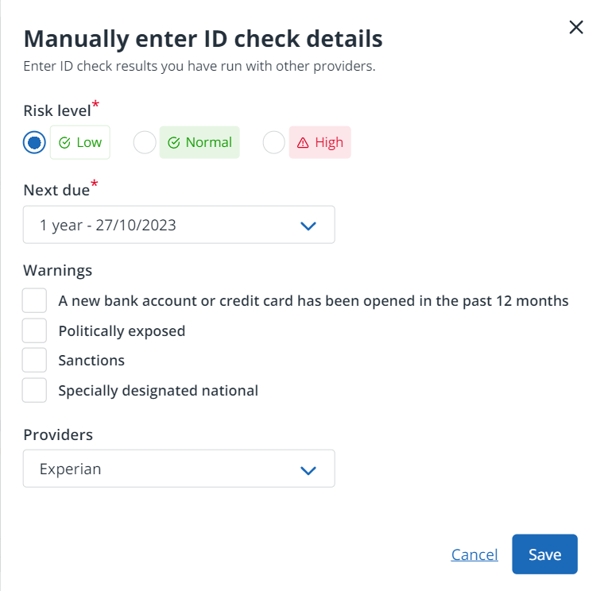This screenshot has height=591, width=604.
Task: Click the Cancel link
Action: click(474, 554)
